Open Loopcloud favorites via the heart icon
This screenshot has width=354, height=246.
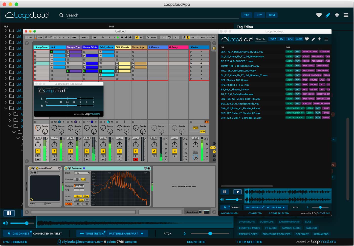[x=319, y=15]
